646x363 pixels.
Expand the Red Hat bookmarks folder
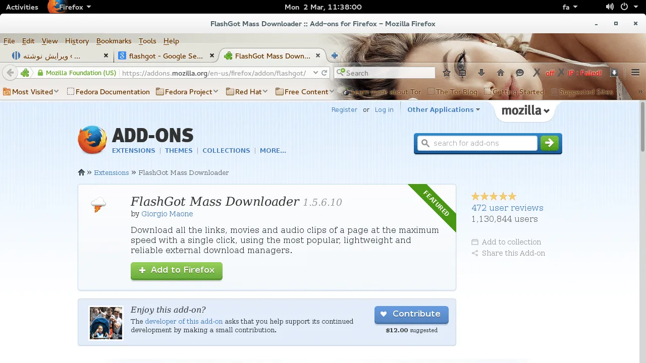[248, 92]
